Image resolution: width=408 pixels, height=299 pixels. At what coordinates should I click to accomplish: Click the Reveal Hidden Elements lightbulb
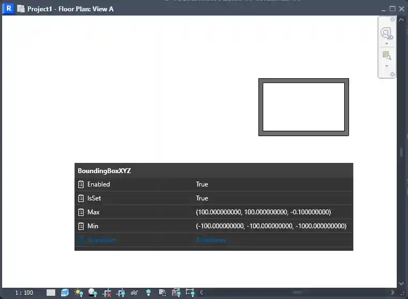[x=149, y=293]
